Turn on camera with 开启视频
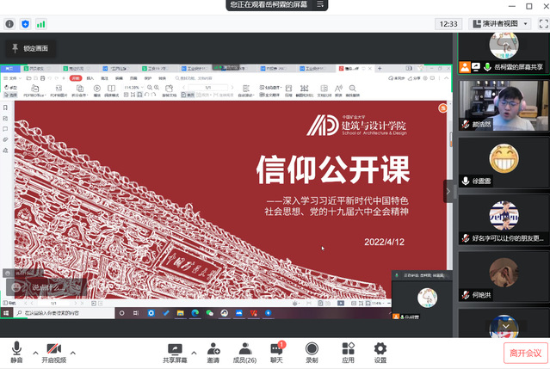The height and width of the screenshot is (369, 550). pos(53,352)
